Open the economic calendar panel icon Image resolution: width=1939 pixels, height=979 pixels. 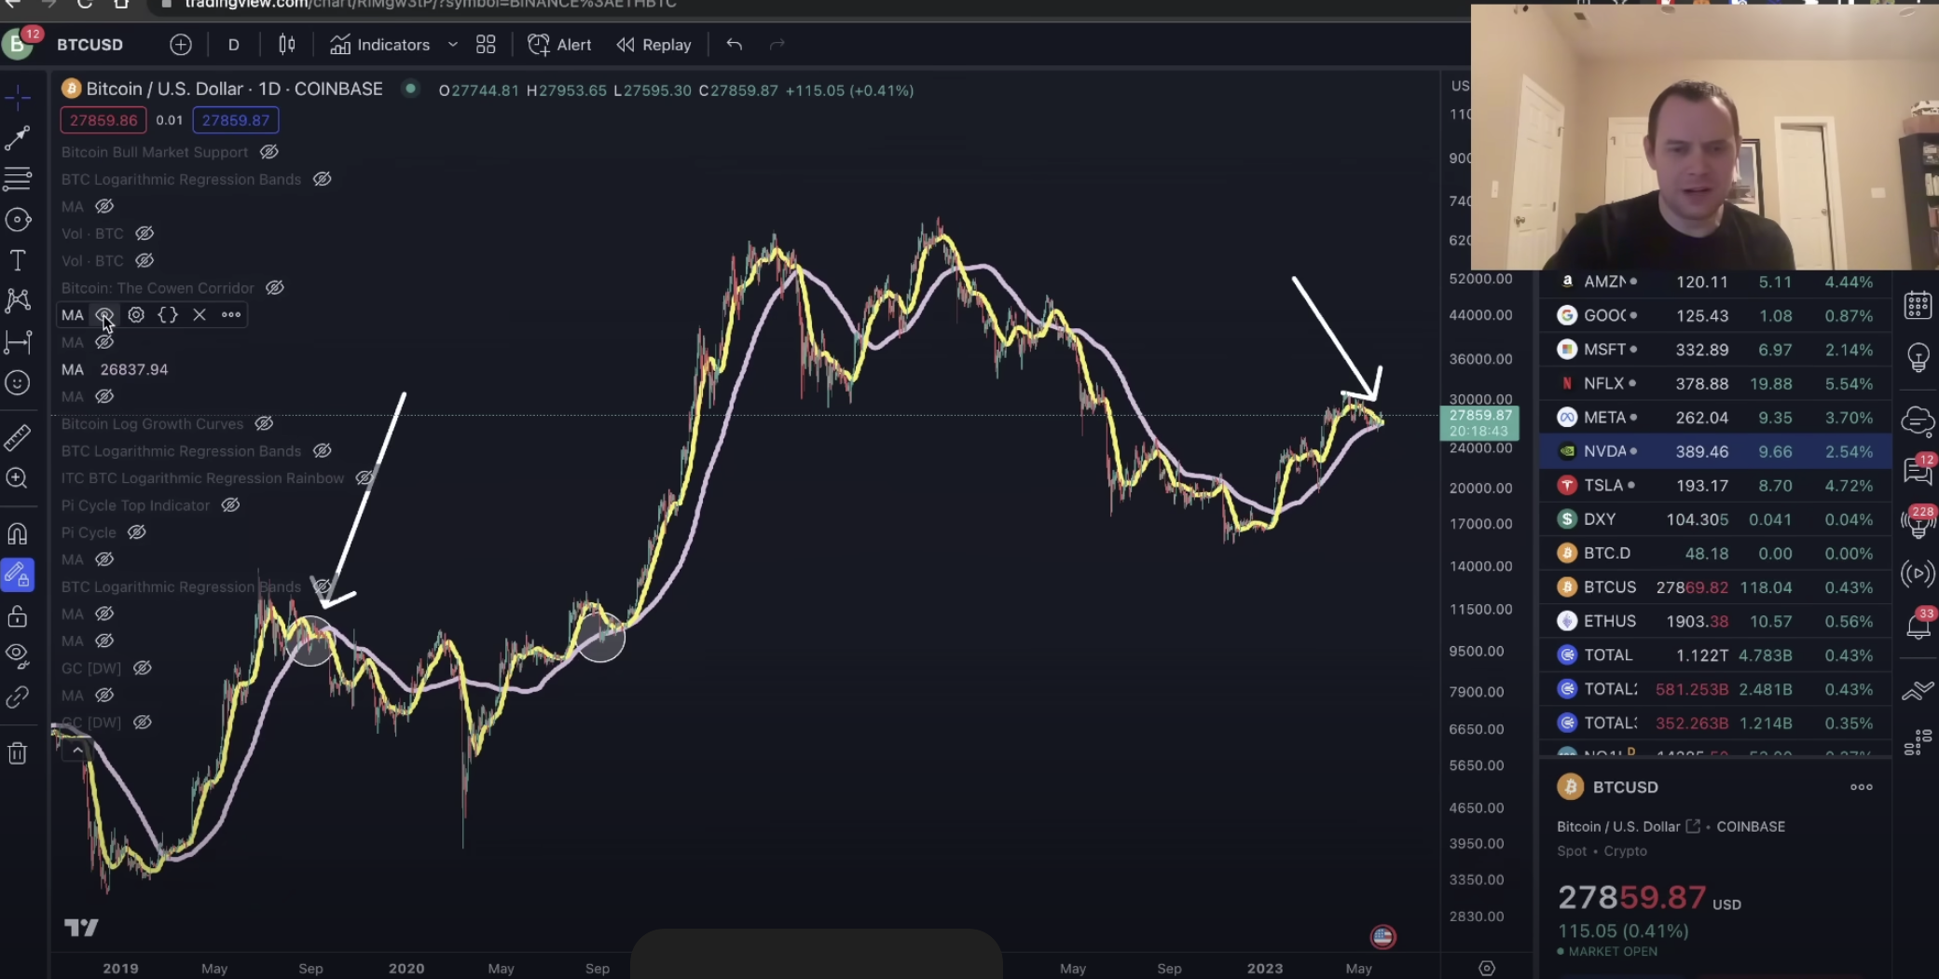[x=1918, y=306]
